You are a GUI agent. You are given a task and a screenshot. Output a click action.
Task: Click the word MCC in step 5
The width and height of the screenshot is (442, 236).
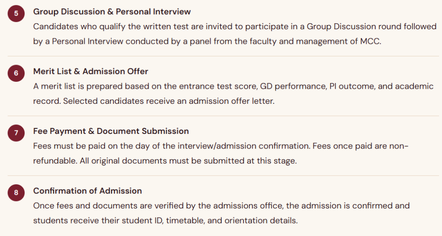(370, 41)
